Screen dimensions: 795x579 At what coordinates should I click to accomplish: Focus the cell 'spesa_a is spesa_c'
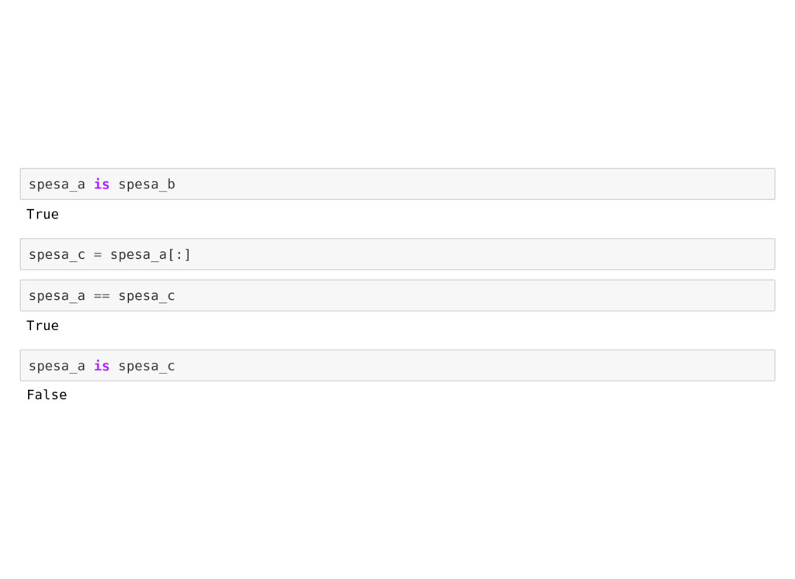(x=397, y=365)
